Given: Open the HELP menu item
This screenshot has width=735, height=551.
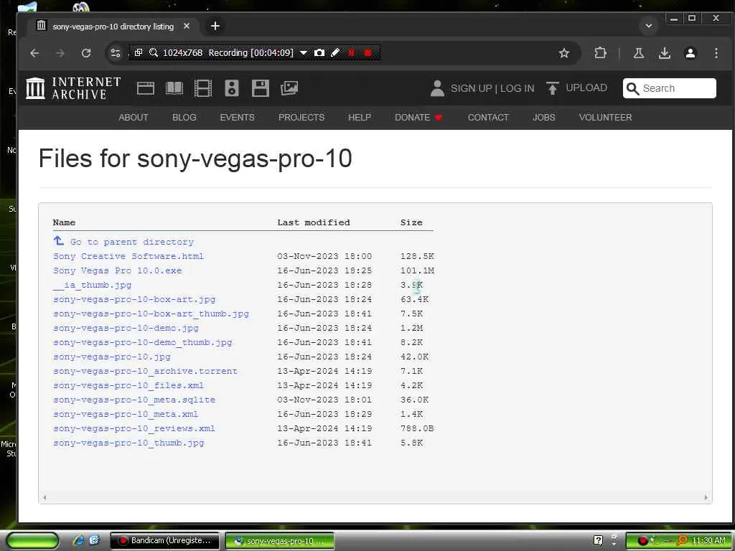Looking at the screenshot, I should (360, 117).
